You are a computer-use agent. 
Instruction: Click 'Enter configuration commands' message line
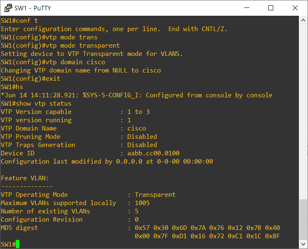tap(114, 29)
